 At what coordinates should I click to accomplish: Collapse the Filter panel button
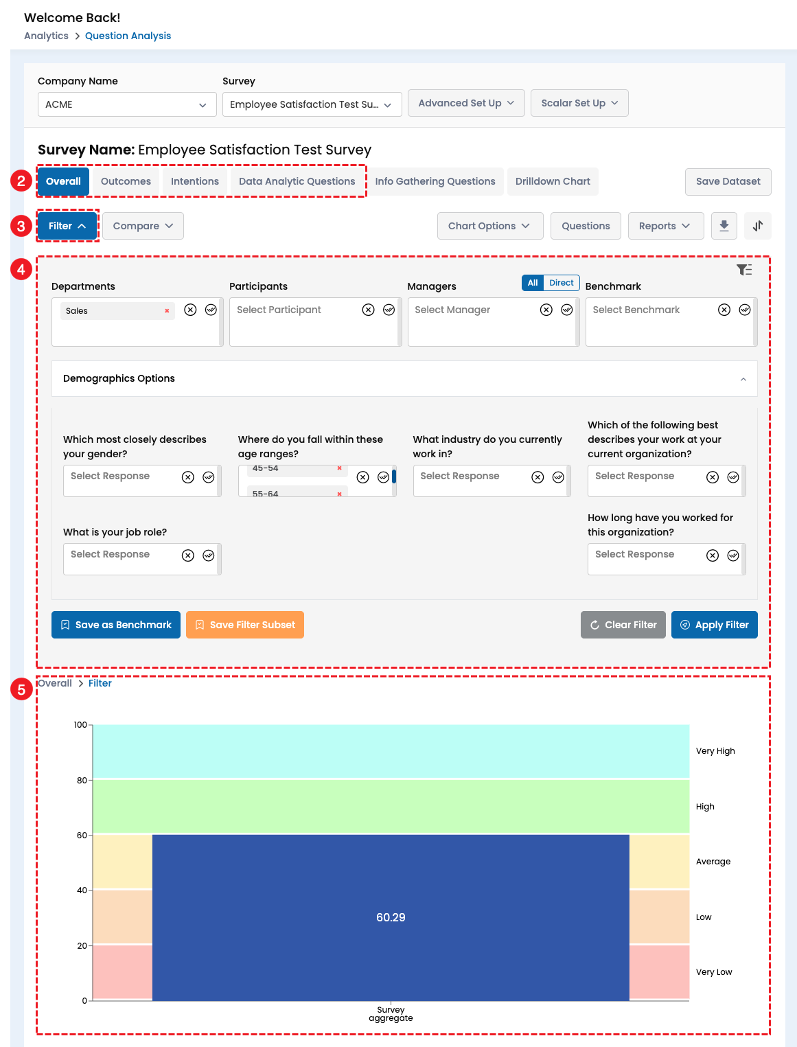[x=67, y=226]
